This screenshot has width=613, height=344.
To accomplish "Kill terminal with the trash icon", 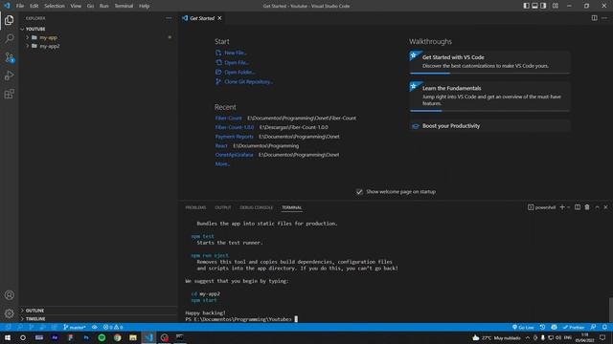I will point(587,207).
